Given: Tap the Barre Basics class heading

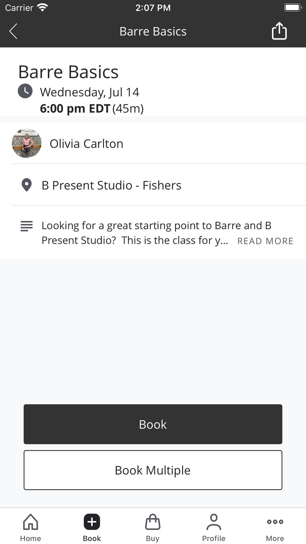Looking at the screenshot, I should [69, 72].
